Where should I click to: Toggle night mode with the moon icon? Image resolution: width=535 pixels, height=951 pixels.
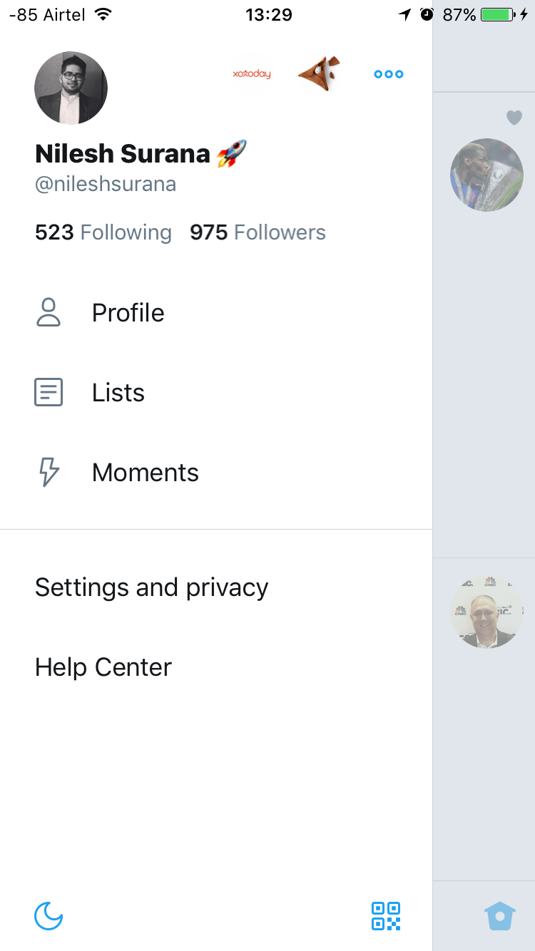pos(49,916)
